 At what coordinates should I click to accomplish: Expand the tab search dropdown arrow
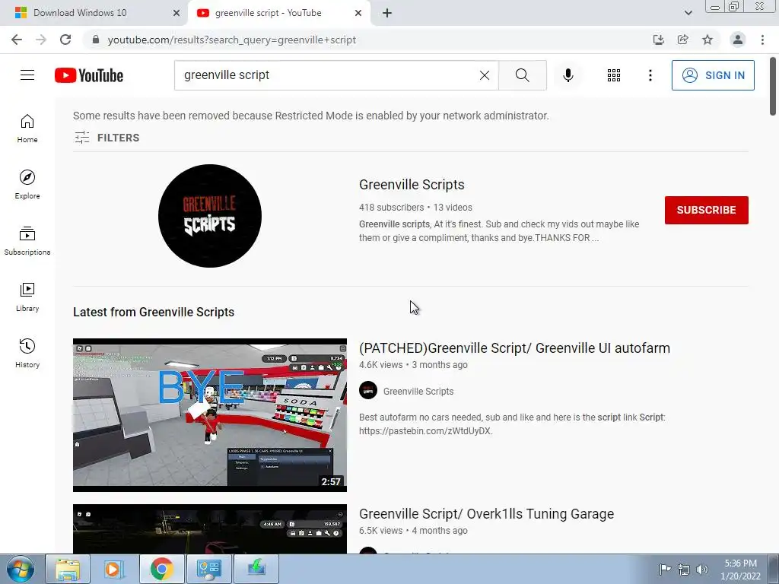pos(688,13)
